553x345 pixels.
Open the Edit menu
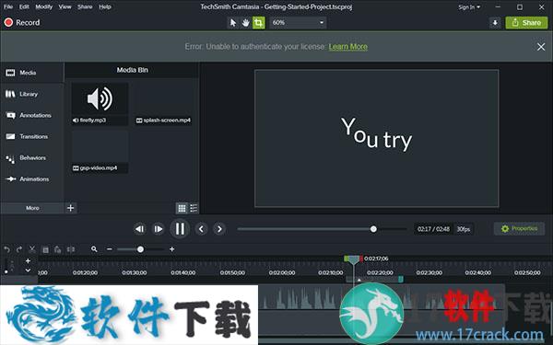pos(24,6)
